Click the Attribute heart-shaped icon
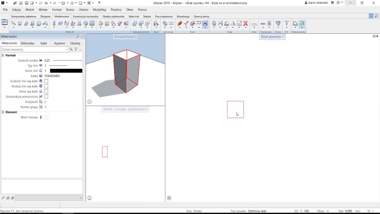Screen dimensions: 380x214 click(278, 23)
